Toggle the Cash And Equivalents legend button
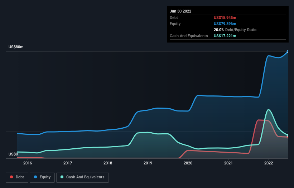The width and height of the screenshot is (294, 188). (x=82, y=177)
